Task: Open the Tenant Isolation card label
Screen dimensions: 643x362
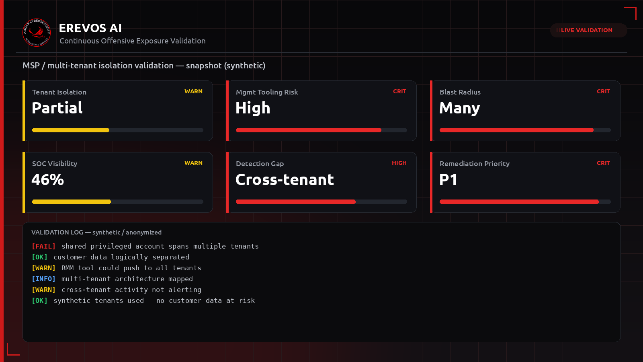Action: click(59, 92)
